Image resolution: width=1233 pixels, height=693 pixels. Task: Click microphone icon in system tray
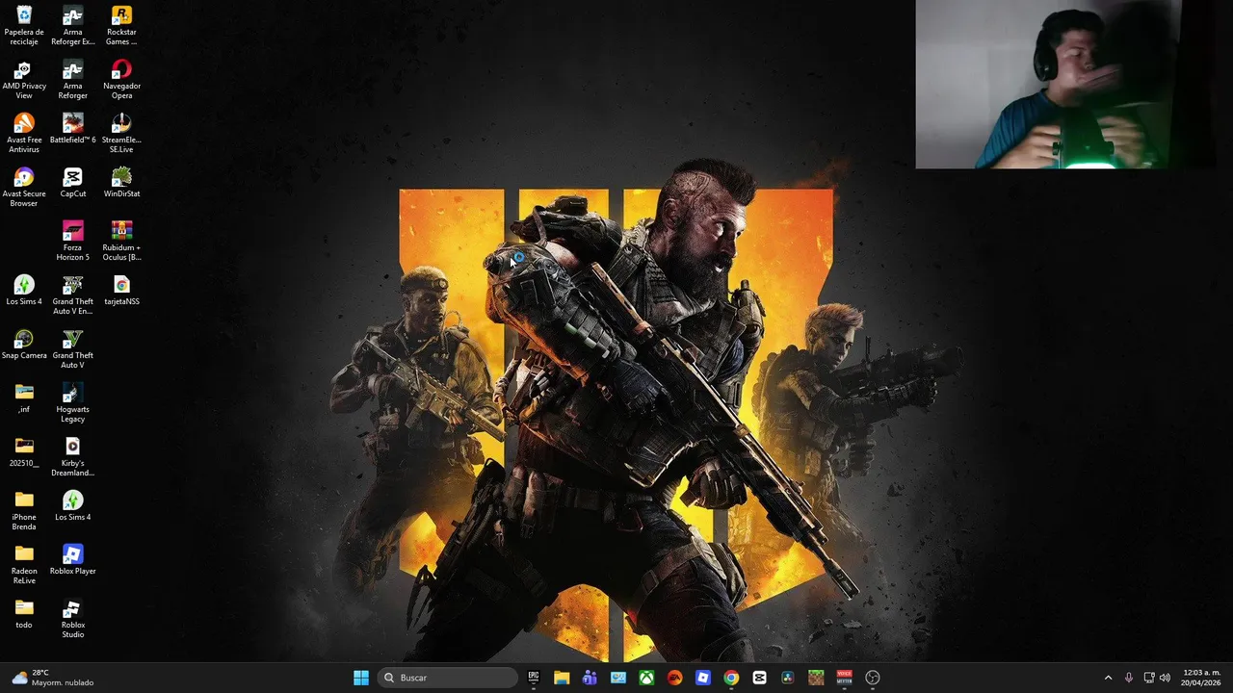(x=1129, y=678)
